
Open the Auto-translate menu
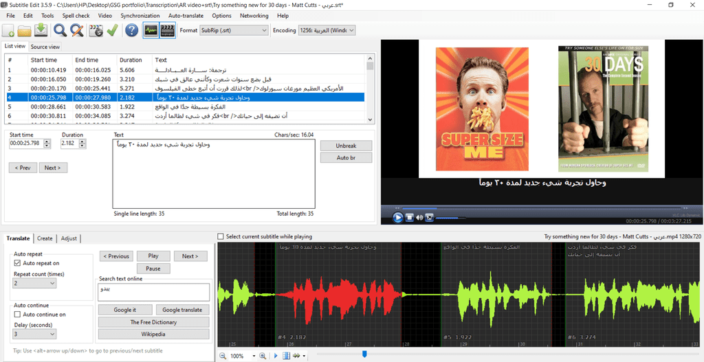click(186, 16)
